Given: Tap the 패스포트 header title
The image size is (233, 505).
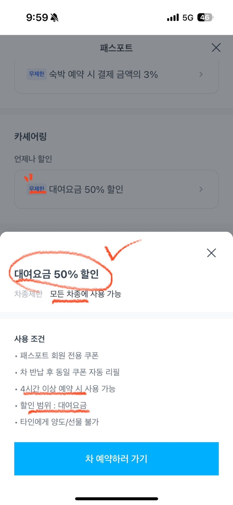Looking at the screenshot, I should [x=116, y=48].
